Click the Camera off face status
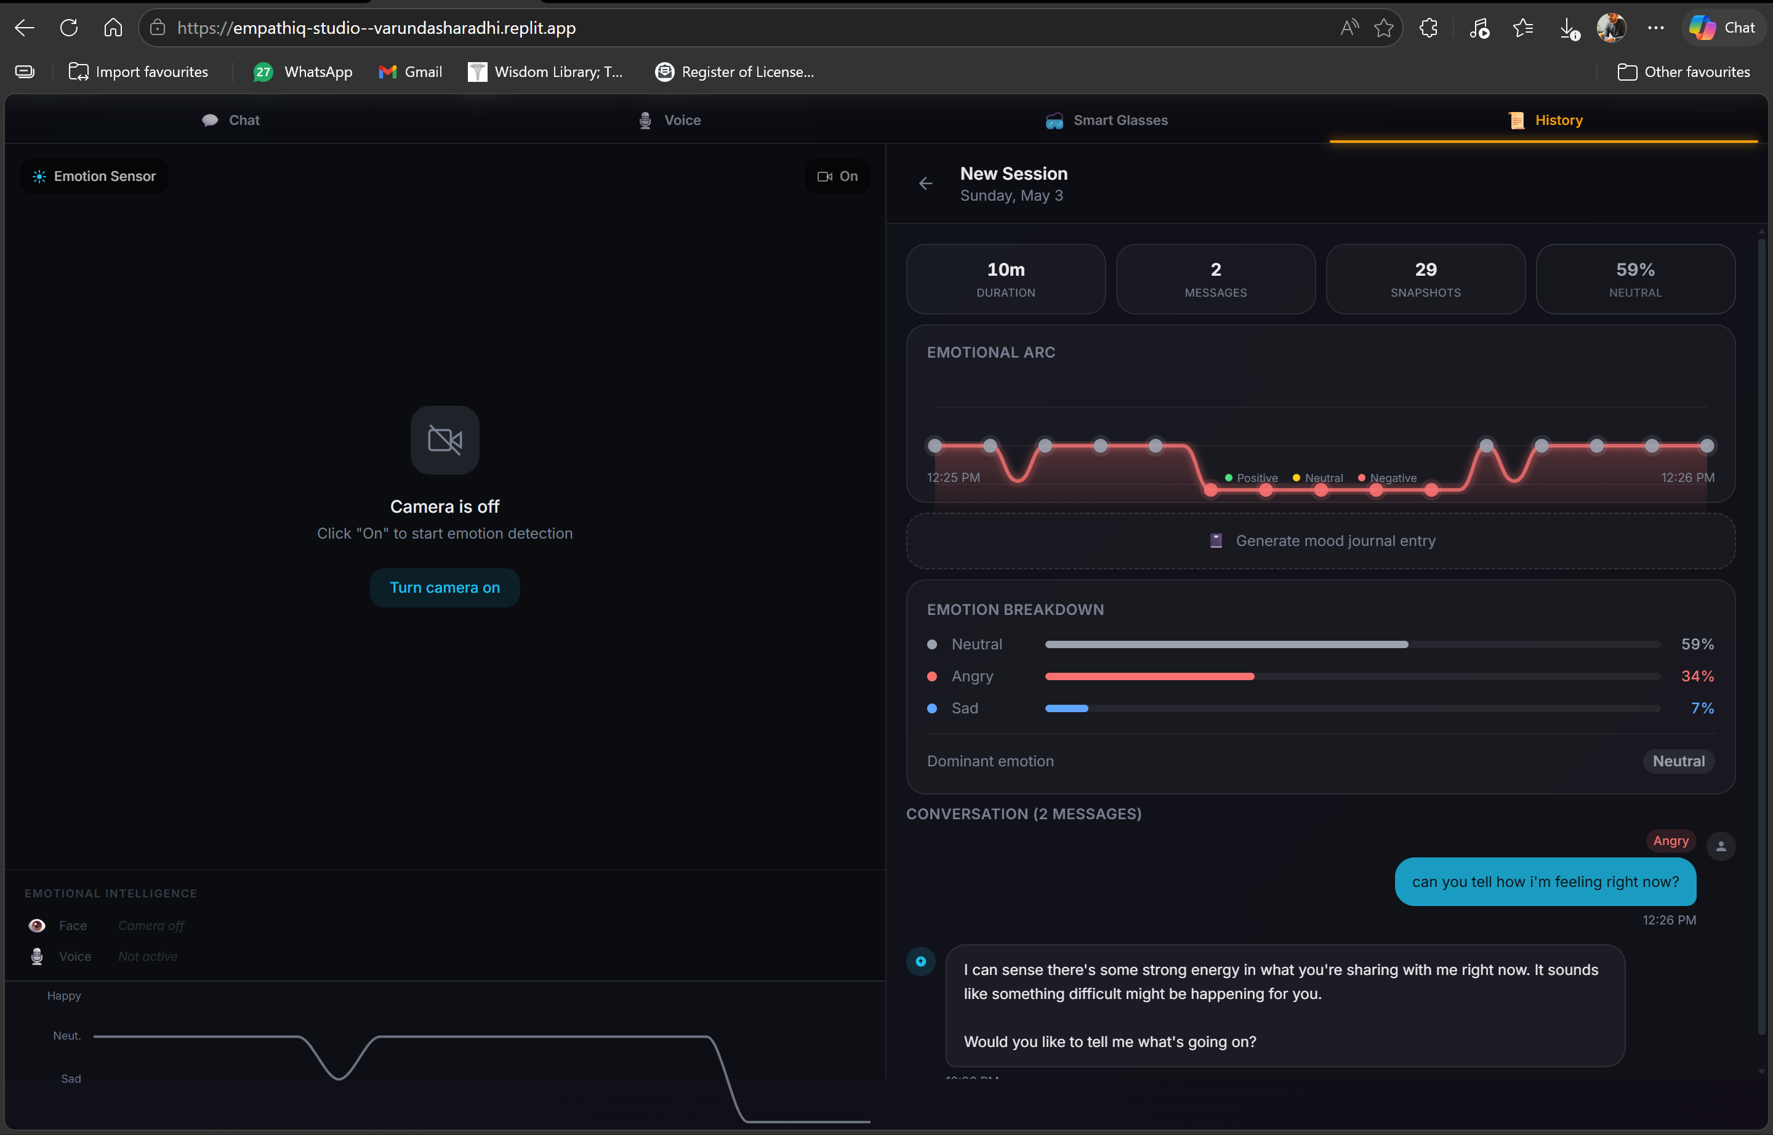Screen dimensions: 1773x1135 pos(151,926)
